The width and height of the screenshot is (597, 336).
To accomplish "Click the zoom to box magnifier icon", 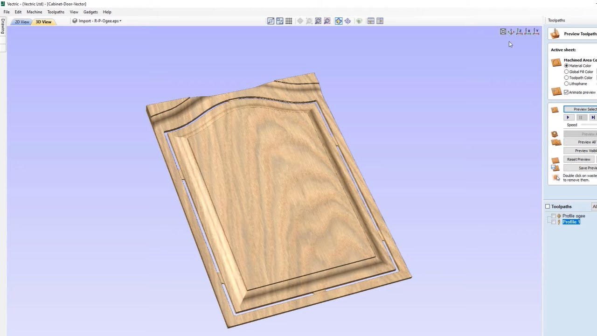I will [x=318, y=21].
